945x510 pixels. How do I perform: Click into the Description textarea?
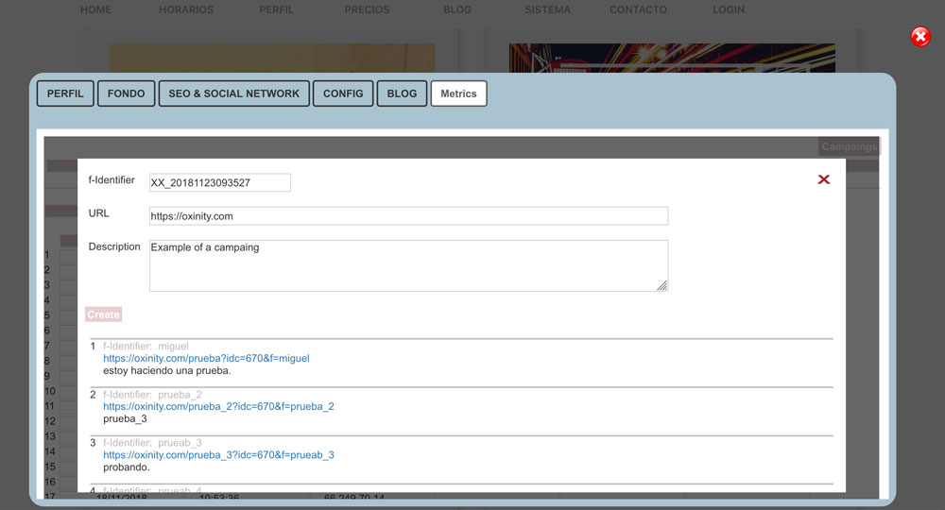(408, 265)
